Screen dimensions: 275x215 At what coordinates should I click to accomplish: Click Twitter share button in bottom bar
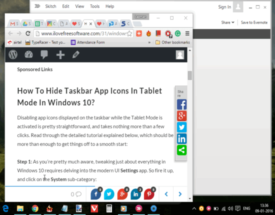pos(109,194)
